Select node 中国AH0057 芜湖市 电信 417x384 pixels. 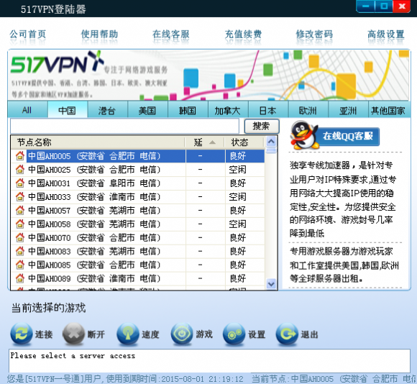click(138, 211)
